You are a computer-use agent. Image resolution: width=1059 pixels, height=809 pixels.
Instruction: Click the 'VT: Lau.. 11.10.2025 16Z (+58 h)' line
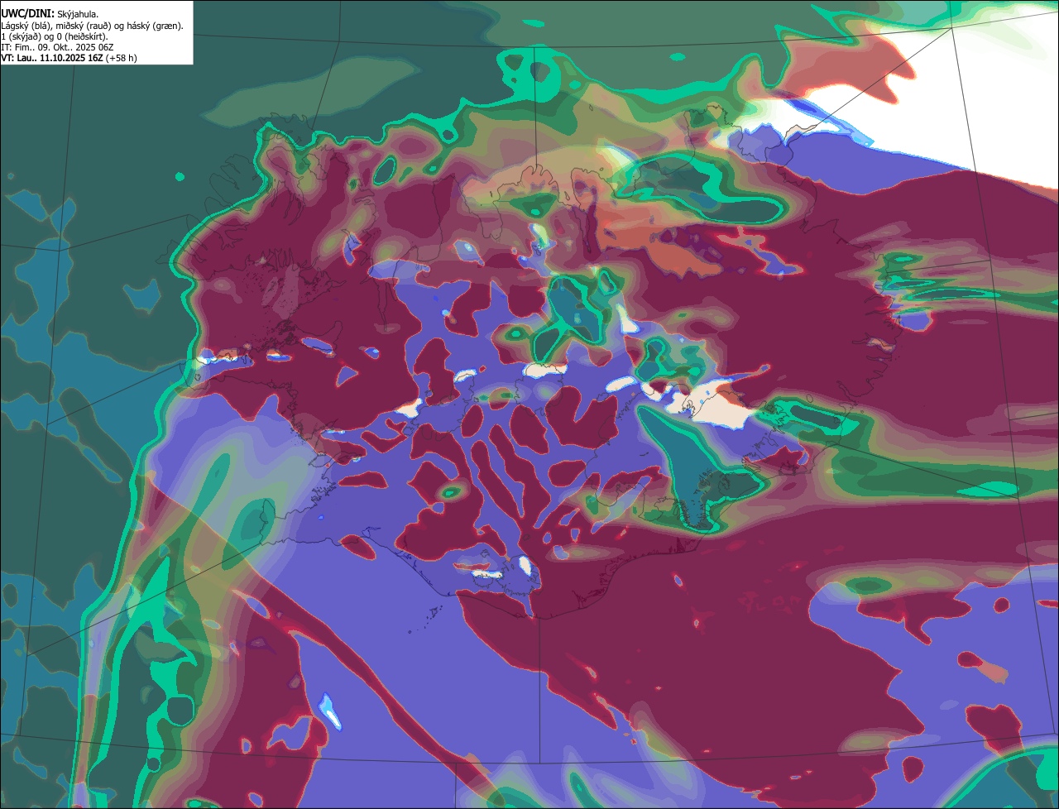[x=69, y=58]
